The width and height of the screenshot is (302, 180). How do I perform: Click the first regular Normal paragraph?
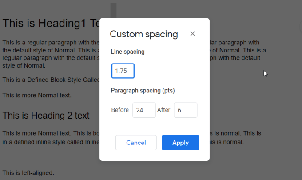[49, 43]
